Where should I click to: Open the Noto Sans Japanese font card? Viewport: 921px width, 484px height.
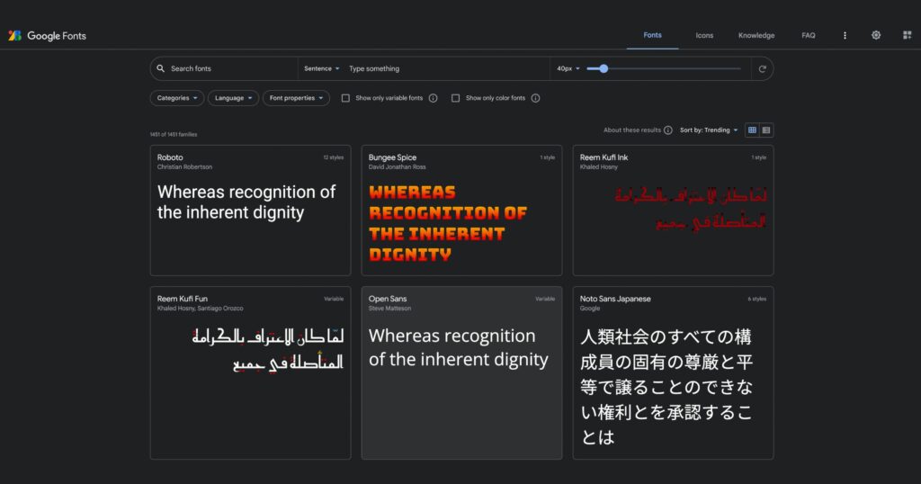[x=673, y=373]
